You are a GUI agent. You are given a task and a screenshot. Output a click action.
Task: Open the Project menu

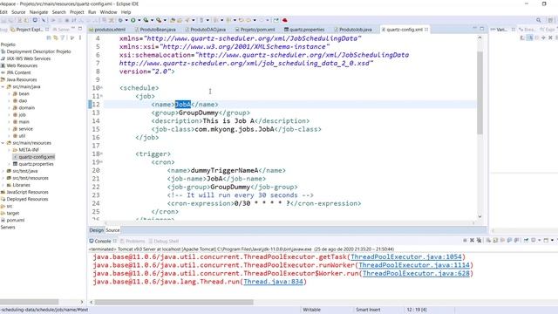[77, 11]
